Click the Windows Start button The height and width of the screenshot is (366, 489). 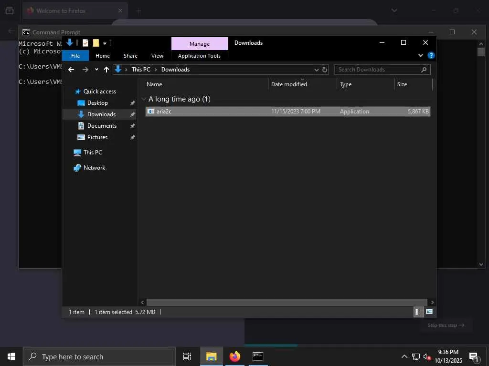(11, 356)
